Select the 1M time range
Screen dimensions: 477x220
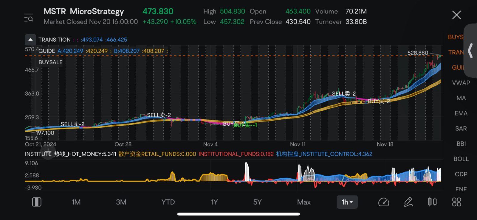point(76,202)
